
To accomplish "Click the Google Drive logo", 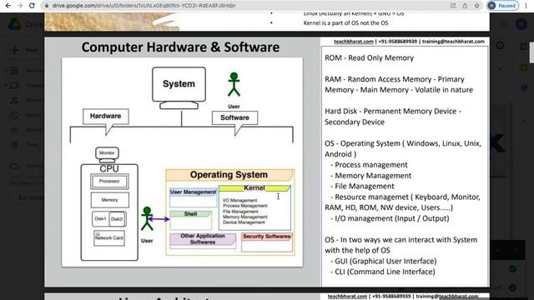I will 15,24.
